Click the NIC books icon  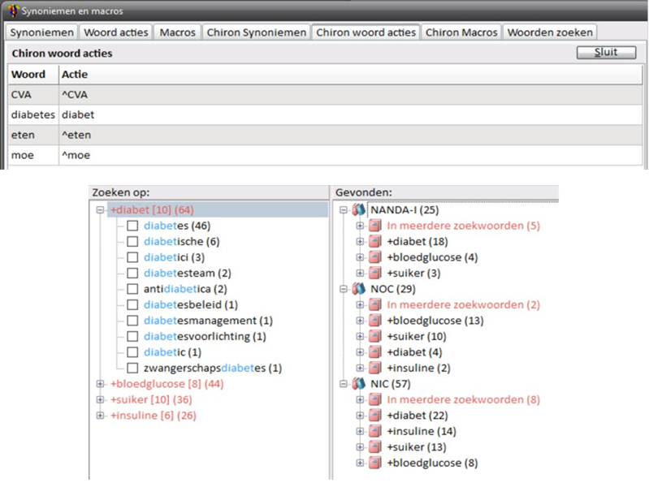(x=358, y=384)
